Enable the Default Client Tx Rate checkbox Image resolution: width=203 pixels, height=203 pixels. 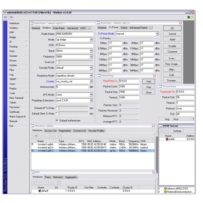point(57,114)
